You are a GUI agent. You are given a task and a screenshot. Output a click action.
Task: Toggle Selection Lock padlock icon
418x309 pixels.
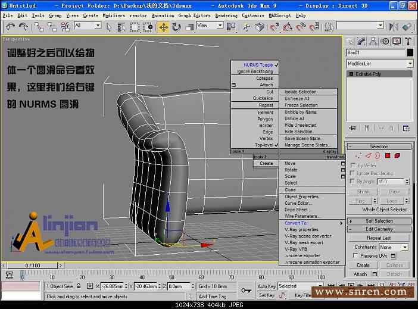point(79,286)
